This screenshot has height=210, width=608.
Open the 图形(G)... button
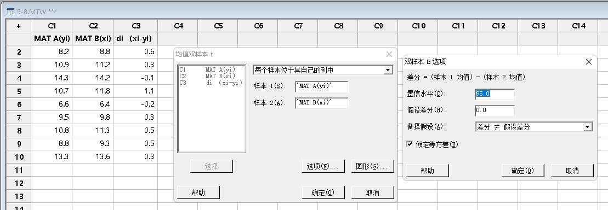(372, 166)
